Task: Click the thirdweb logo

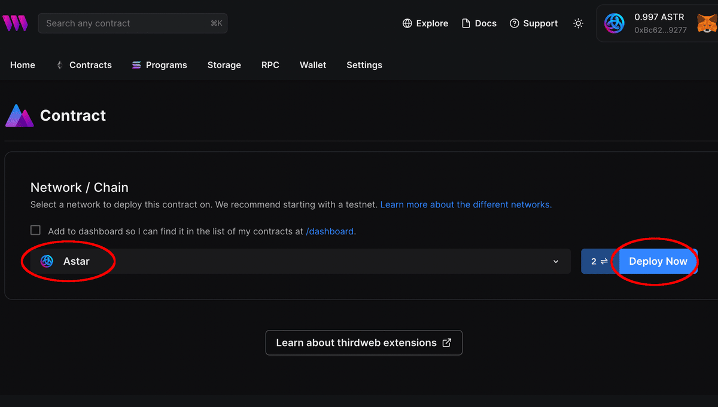Action: [15, 23]
